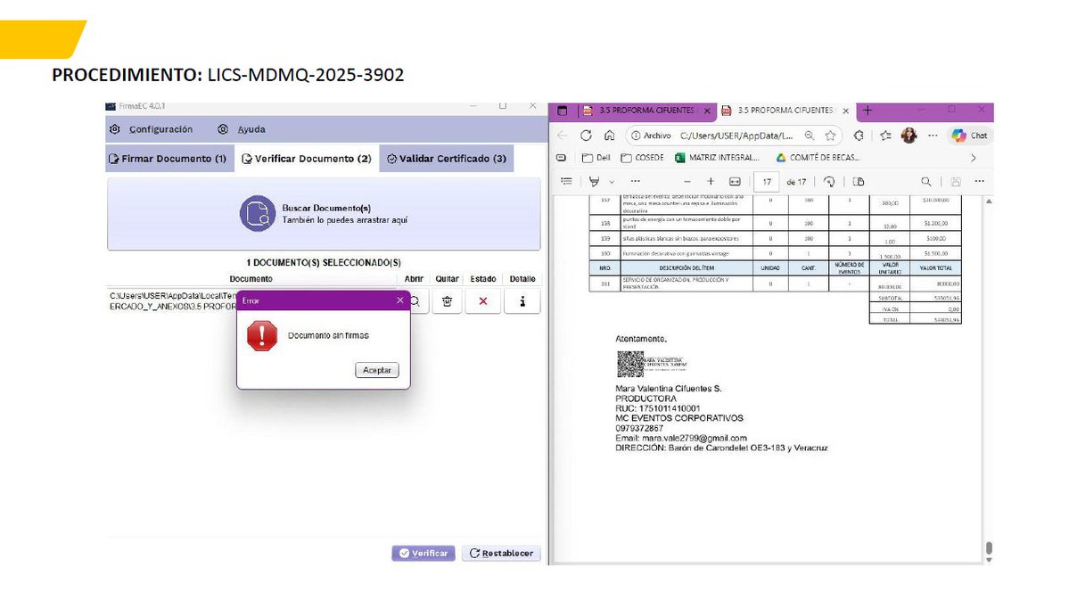Click the Archivo site info indicator
Screen dimensions: 1069x600
tap(651, 136)
